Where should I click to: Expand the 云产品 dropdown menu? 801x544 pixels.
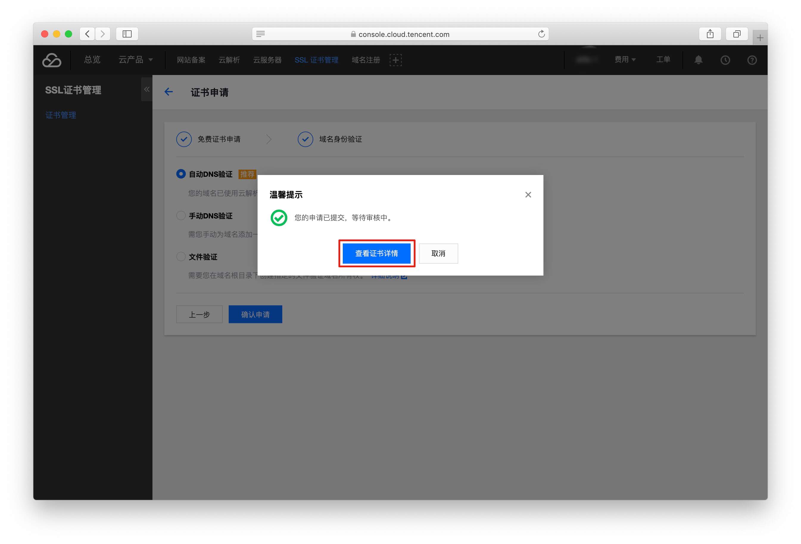[x=136, y=60]
